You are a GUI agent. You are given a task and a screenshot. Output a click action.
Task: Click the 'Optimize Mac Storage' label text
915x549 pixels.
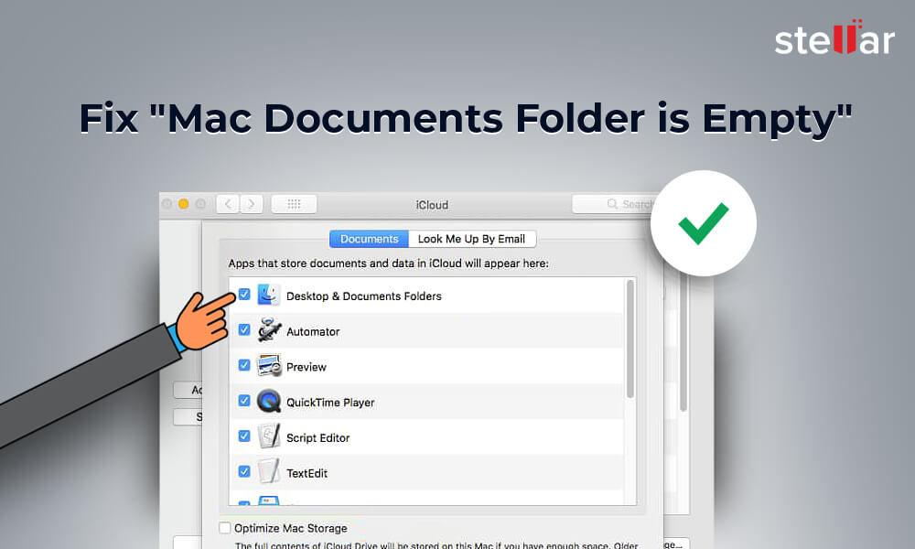[x=291, y=528]
